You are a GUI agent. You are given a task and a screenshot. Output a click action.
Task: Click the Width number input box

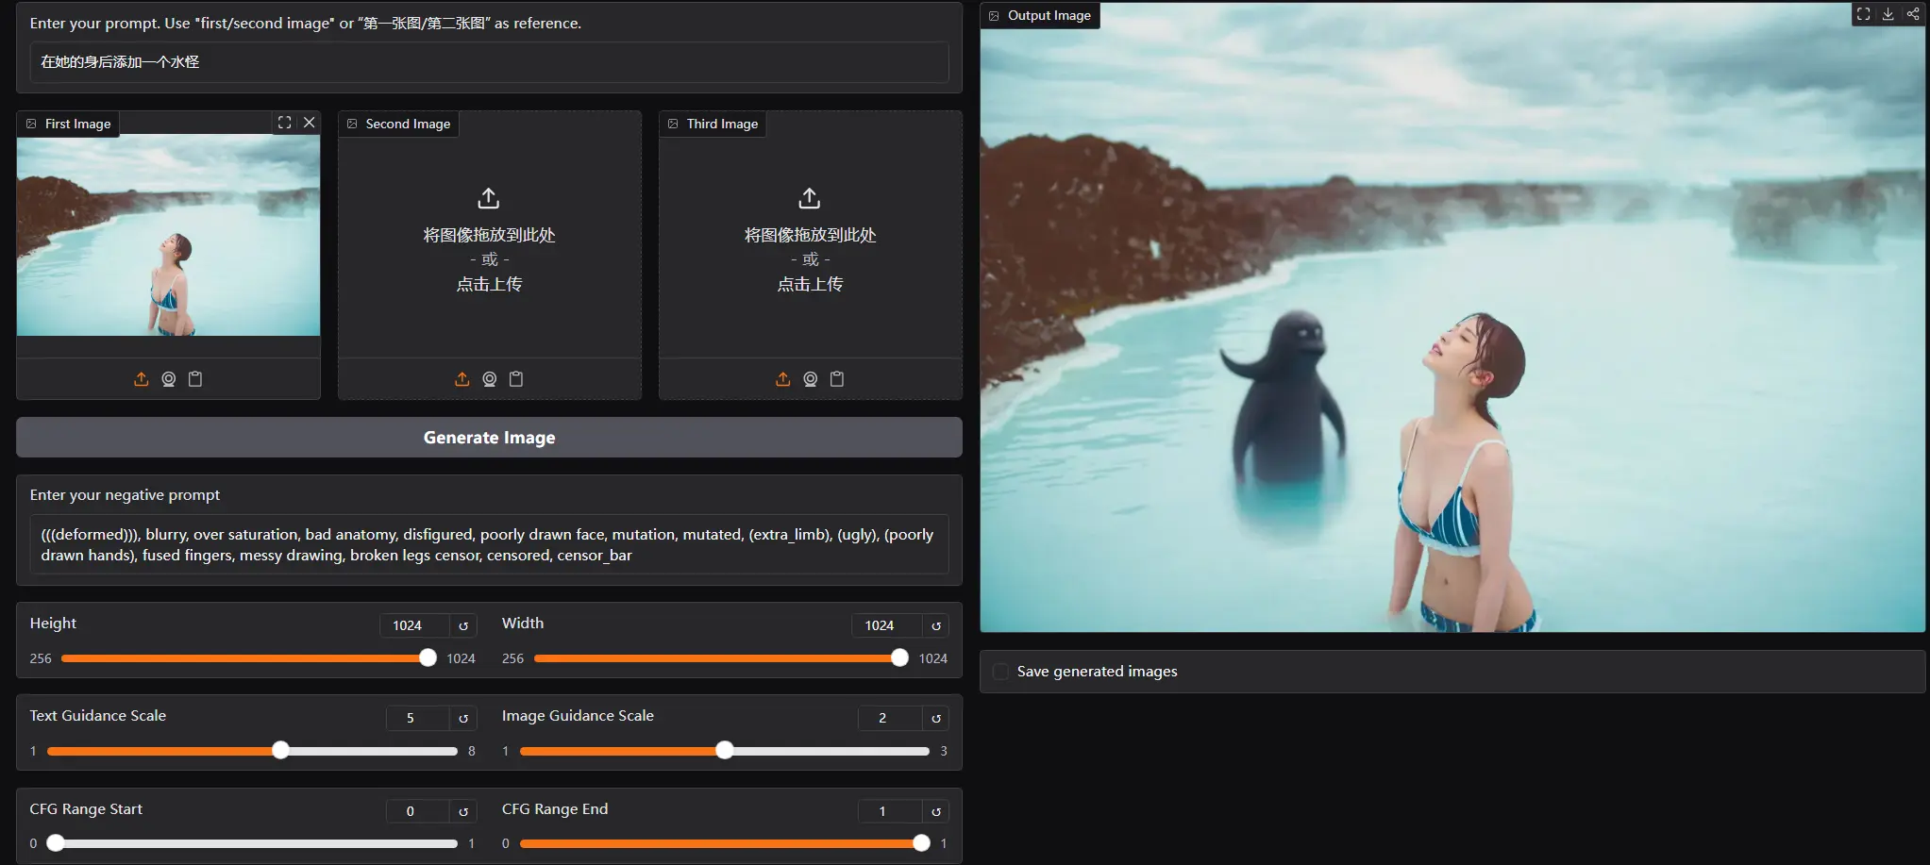[x=886, y=625]
